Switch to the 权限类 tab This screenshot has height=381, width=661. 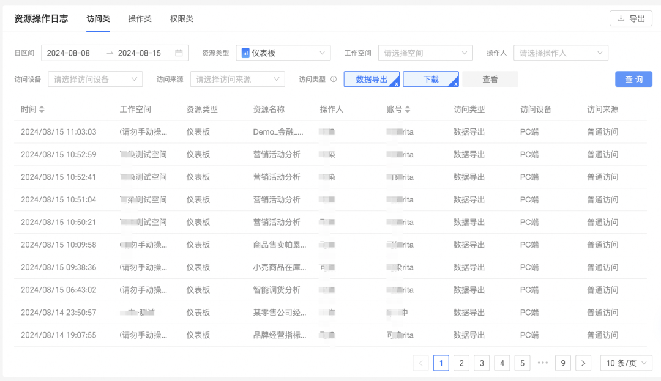(182, 19)
